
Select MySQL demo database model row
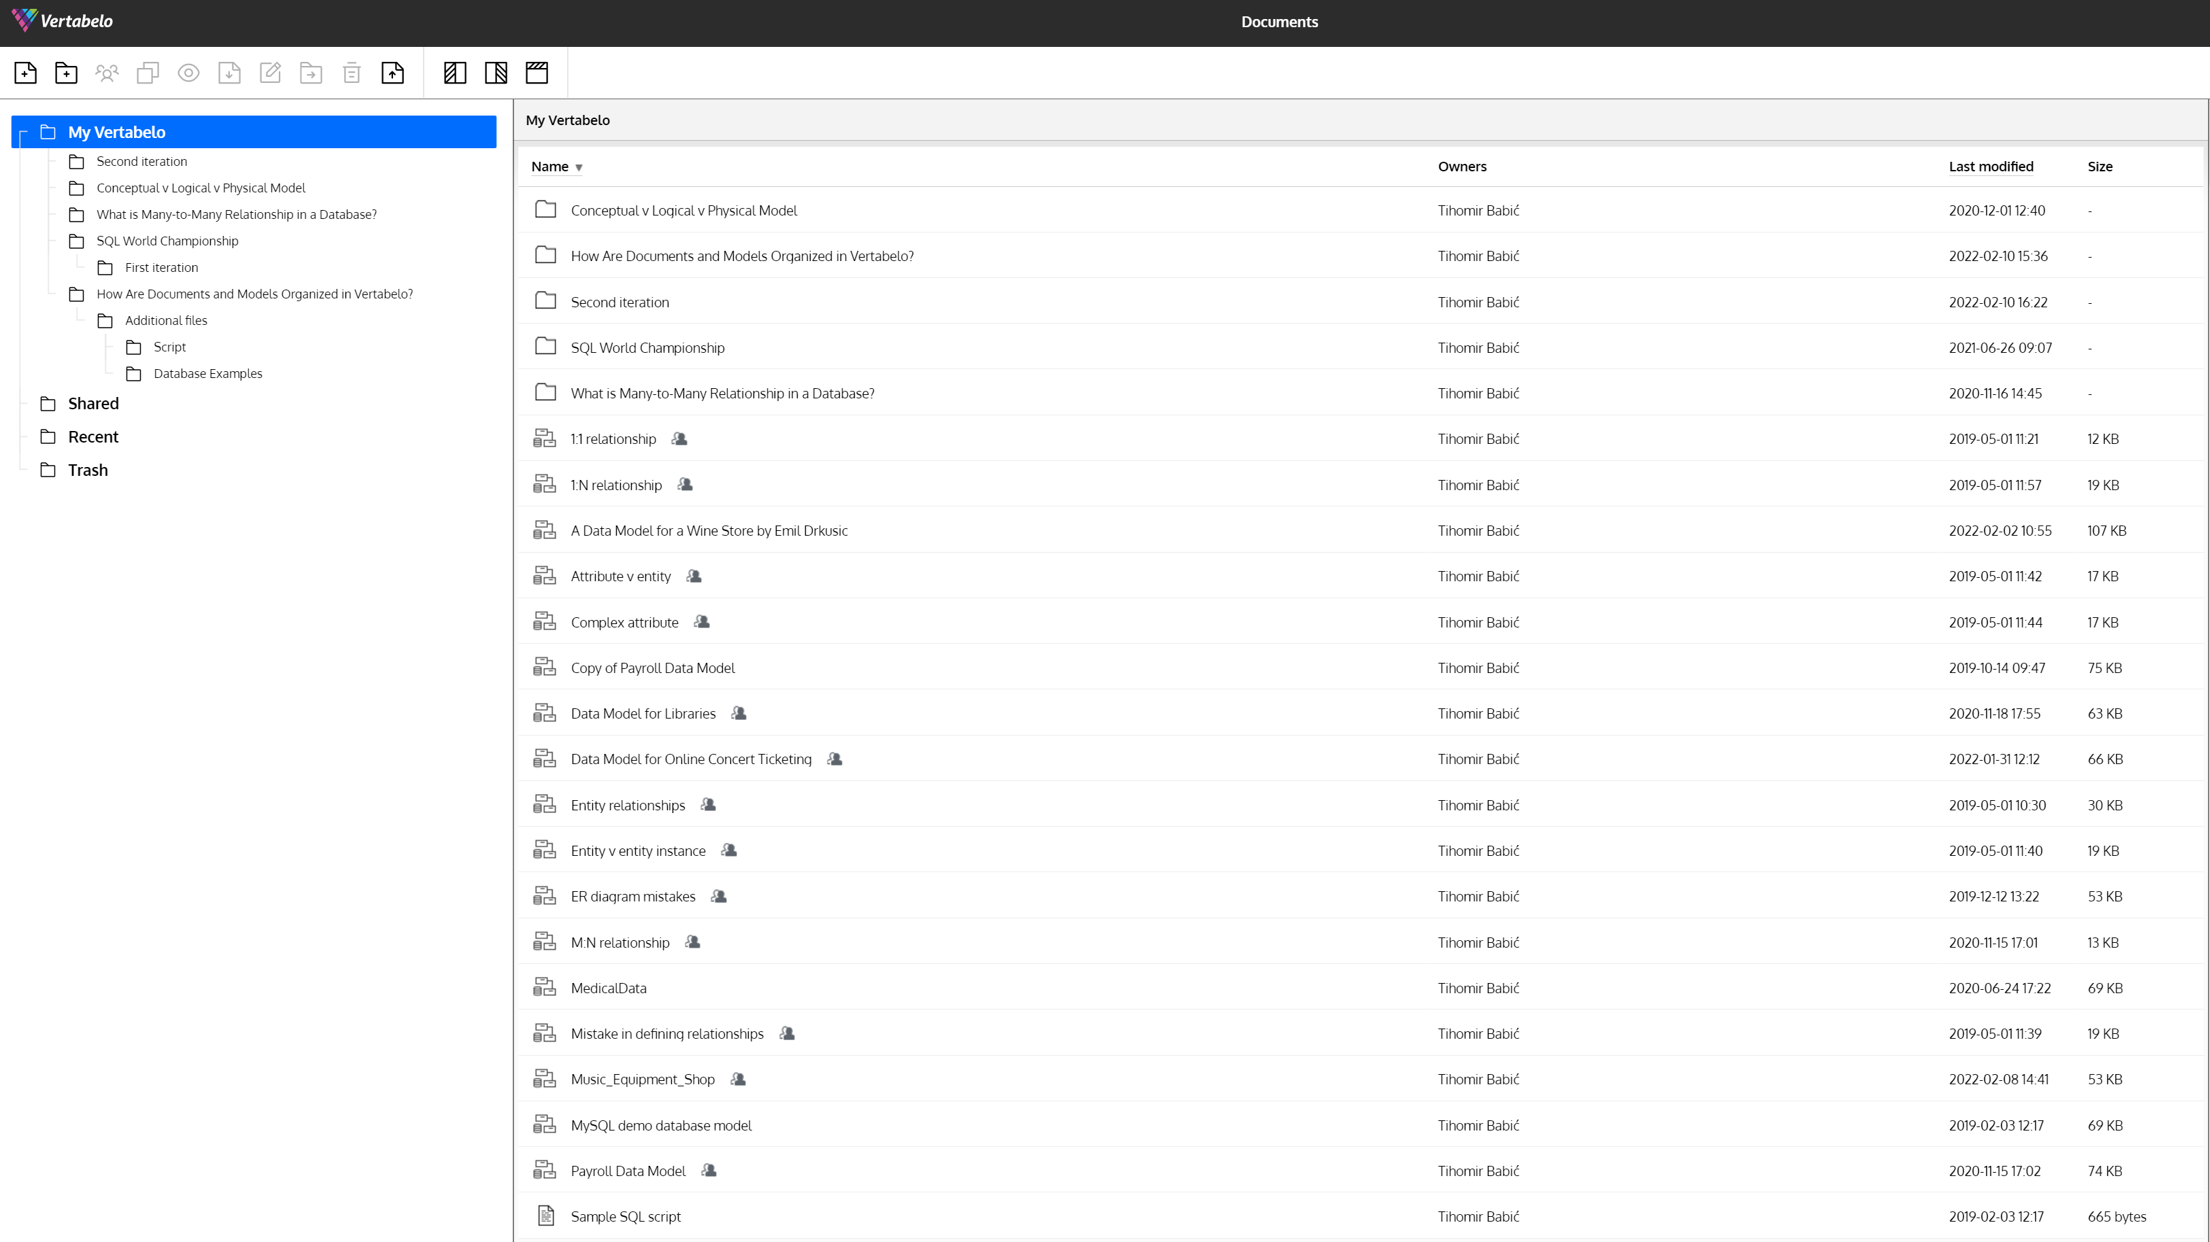tap(1361, 1125)
